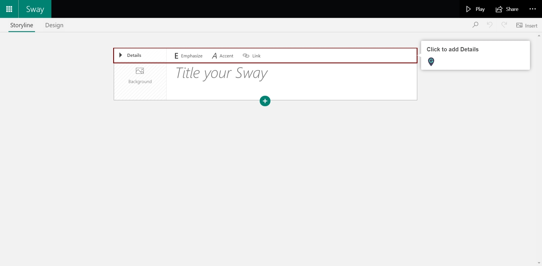The width and height of the screenshot is (542, 266).
Task: Open the search within the Sway
Action: point(476,25)
